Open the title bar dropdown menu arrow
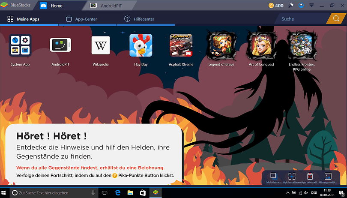Image resolution: width=347 pixels, height=198 pixels. click(311, 5)
